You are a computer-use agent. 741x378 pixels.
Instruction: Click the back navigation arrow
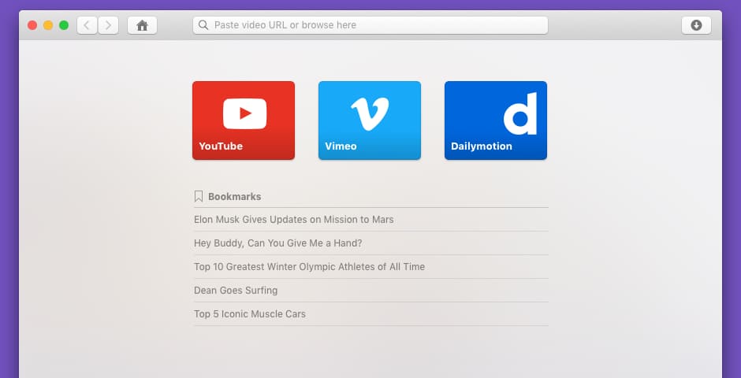click(88, 25)
